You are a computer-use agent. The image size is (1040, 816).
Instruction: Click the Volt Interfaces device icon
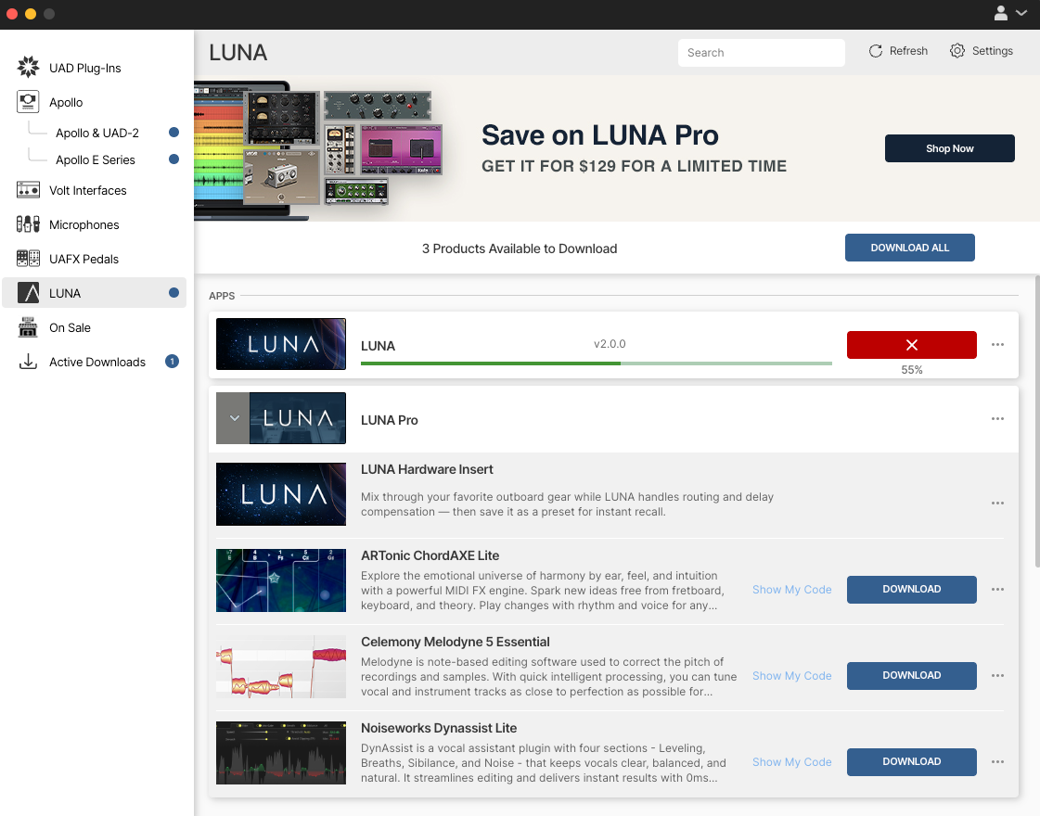(28, 190)
